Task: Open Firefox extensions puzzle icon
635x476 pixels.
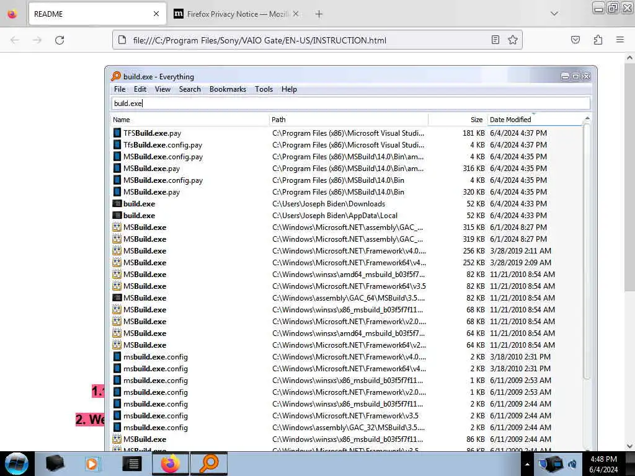Action: (598, 40)
